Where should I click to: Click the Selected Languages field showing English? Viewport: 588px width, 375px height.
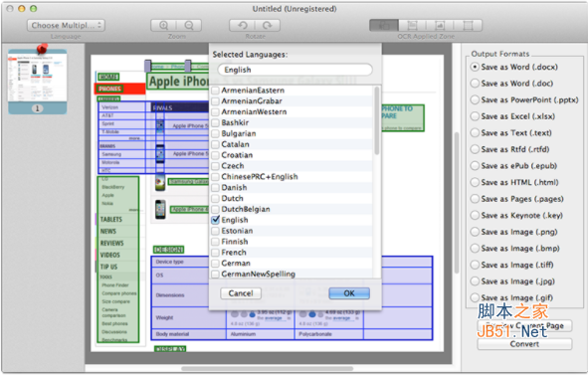(294, 70)
